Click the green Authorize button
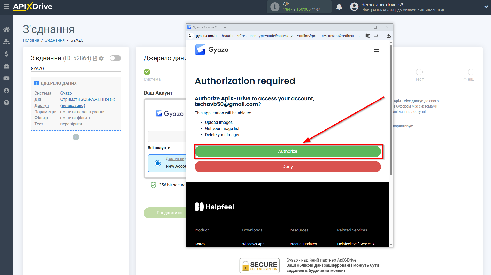 pyautogui.click(x=288, y=151)
